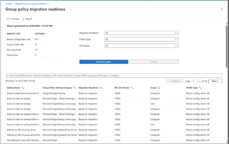Expand the Migration Readiness dropdown
The image size is (229, 144).
141,33
